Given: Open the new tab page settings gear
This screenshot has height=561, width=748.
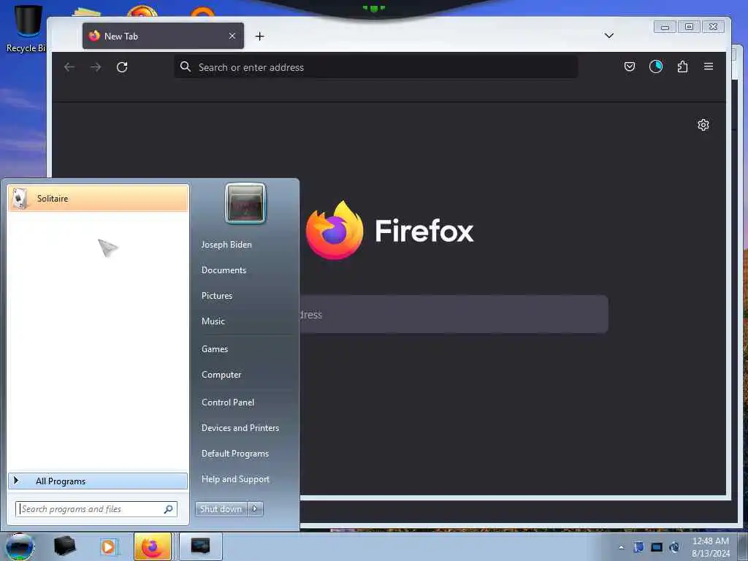Looking at the screenshot, I should pos(703,125).
